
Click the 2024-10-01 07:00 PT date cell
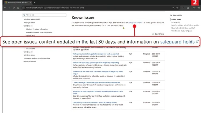click(156, 104)
